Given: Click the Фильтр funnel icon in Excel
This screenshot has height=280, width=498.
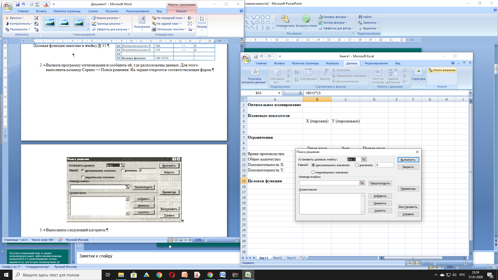Looking at the screenshot, I should (325, 72).
